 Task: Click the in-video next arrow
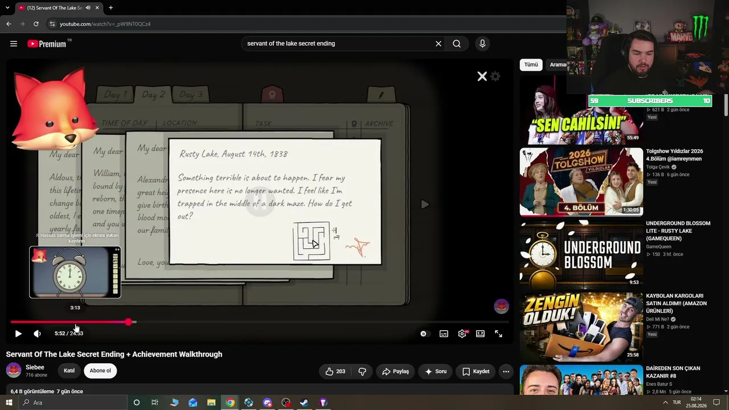point(425,204)
